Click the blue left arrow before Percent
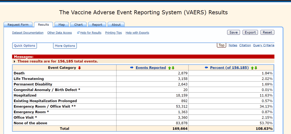 pos(206,68)
